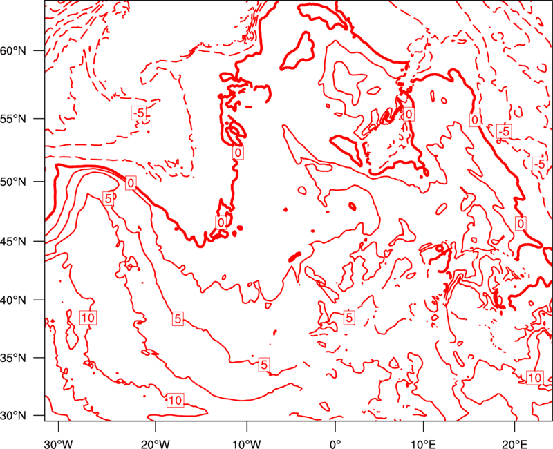
Task: Click the 5 contour label near 38°N 2°E
Action: (349, 318)
